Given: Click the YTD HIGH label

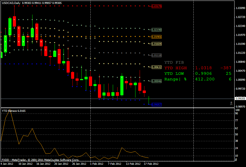Looking at the screenshot, I should point(175,68).
